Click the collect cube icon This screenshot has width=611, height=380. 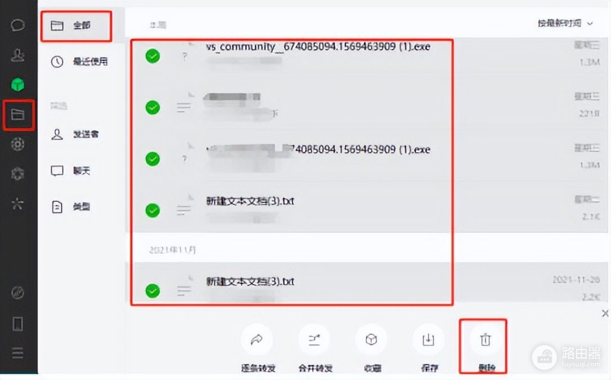click(x=371, y=339)
